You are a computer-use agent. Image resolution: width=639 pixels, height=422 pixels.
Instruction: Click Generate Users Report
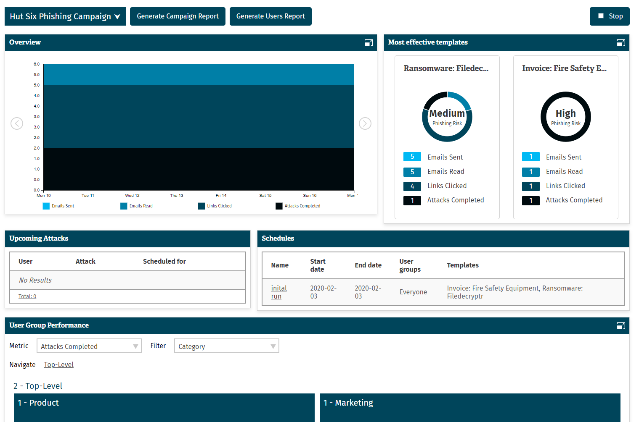click(270, 16)
